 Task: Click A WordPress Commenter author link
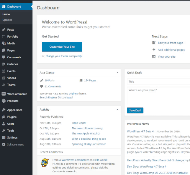74,160
